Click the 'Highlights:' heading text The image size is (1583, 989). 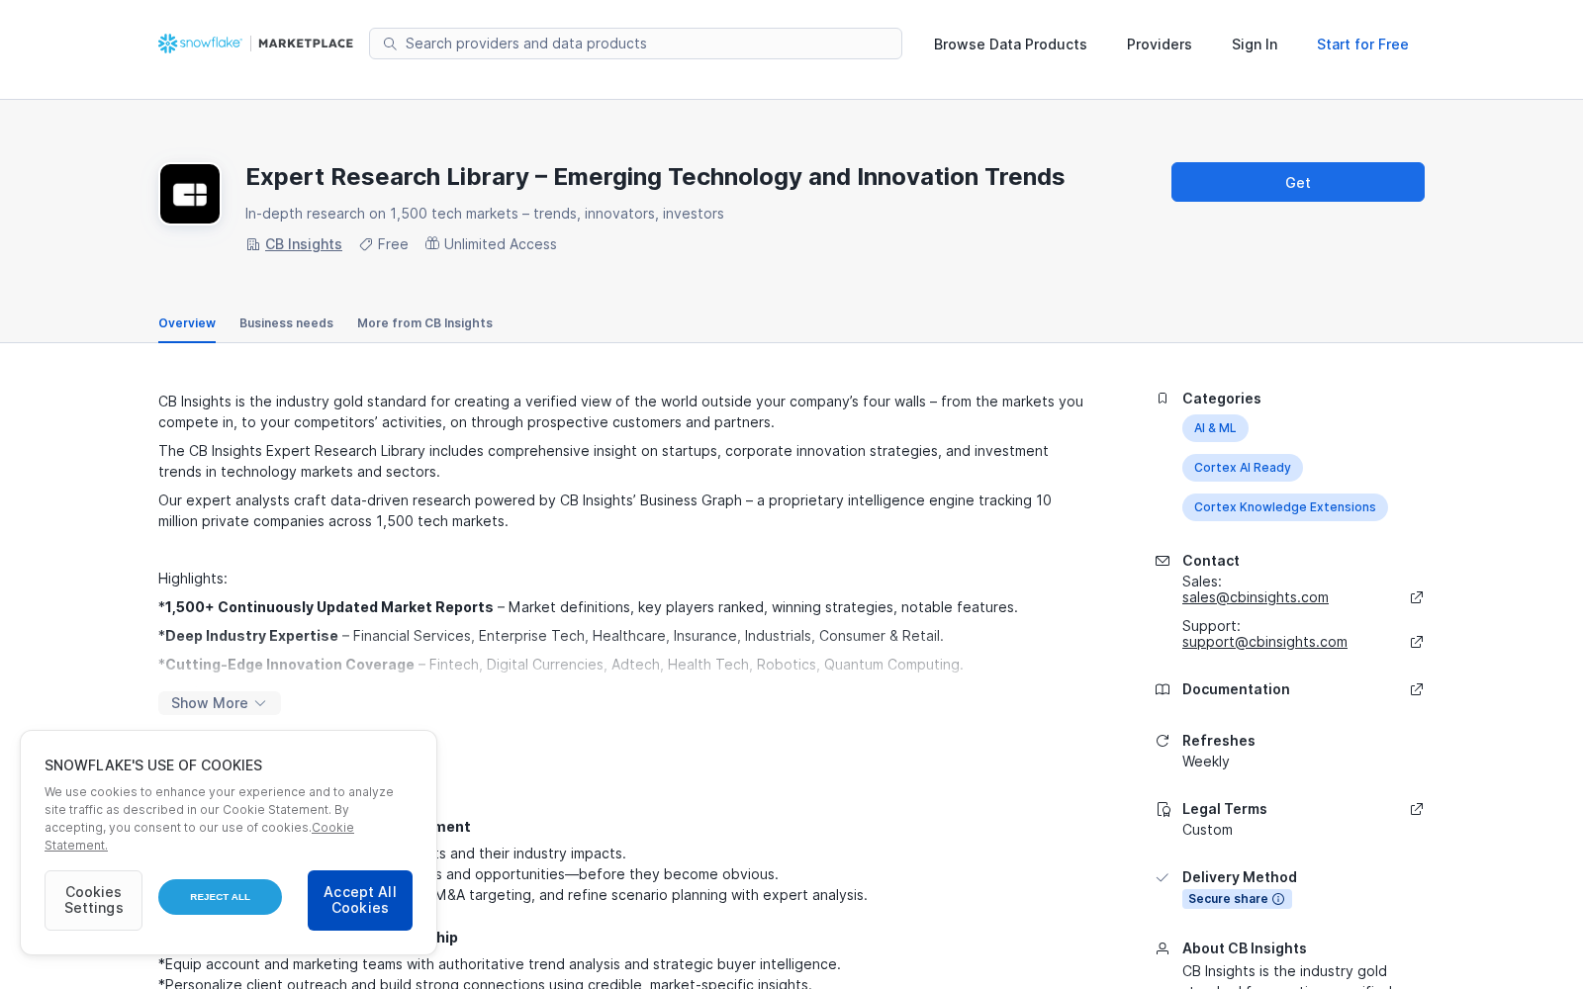point(193,579)
